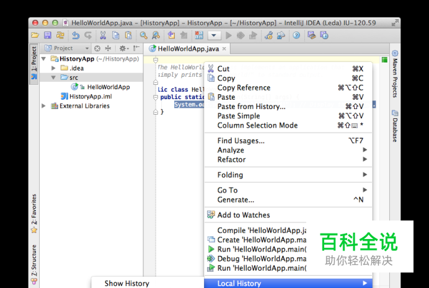Collapse the HistoryApp root tree node
Image resolution: width=429 pixels, height=288 pixels.
[x=43, y=59]
